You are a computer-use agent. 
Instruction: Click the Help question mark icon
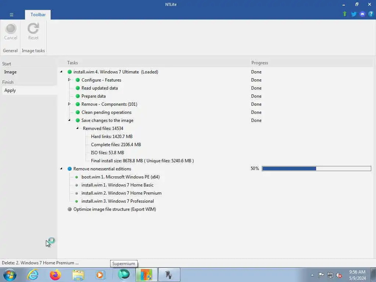371,14
